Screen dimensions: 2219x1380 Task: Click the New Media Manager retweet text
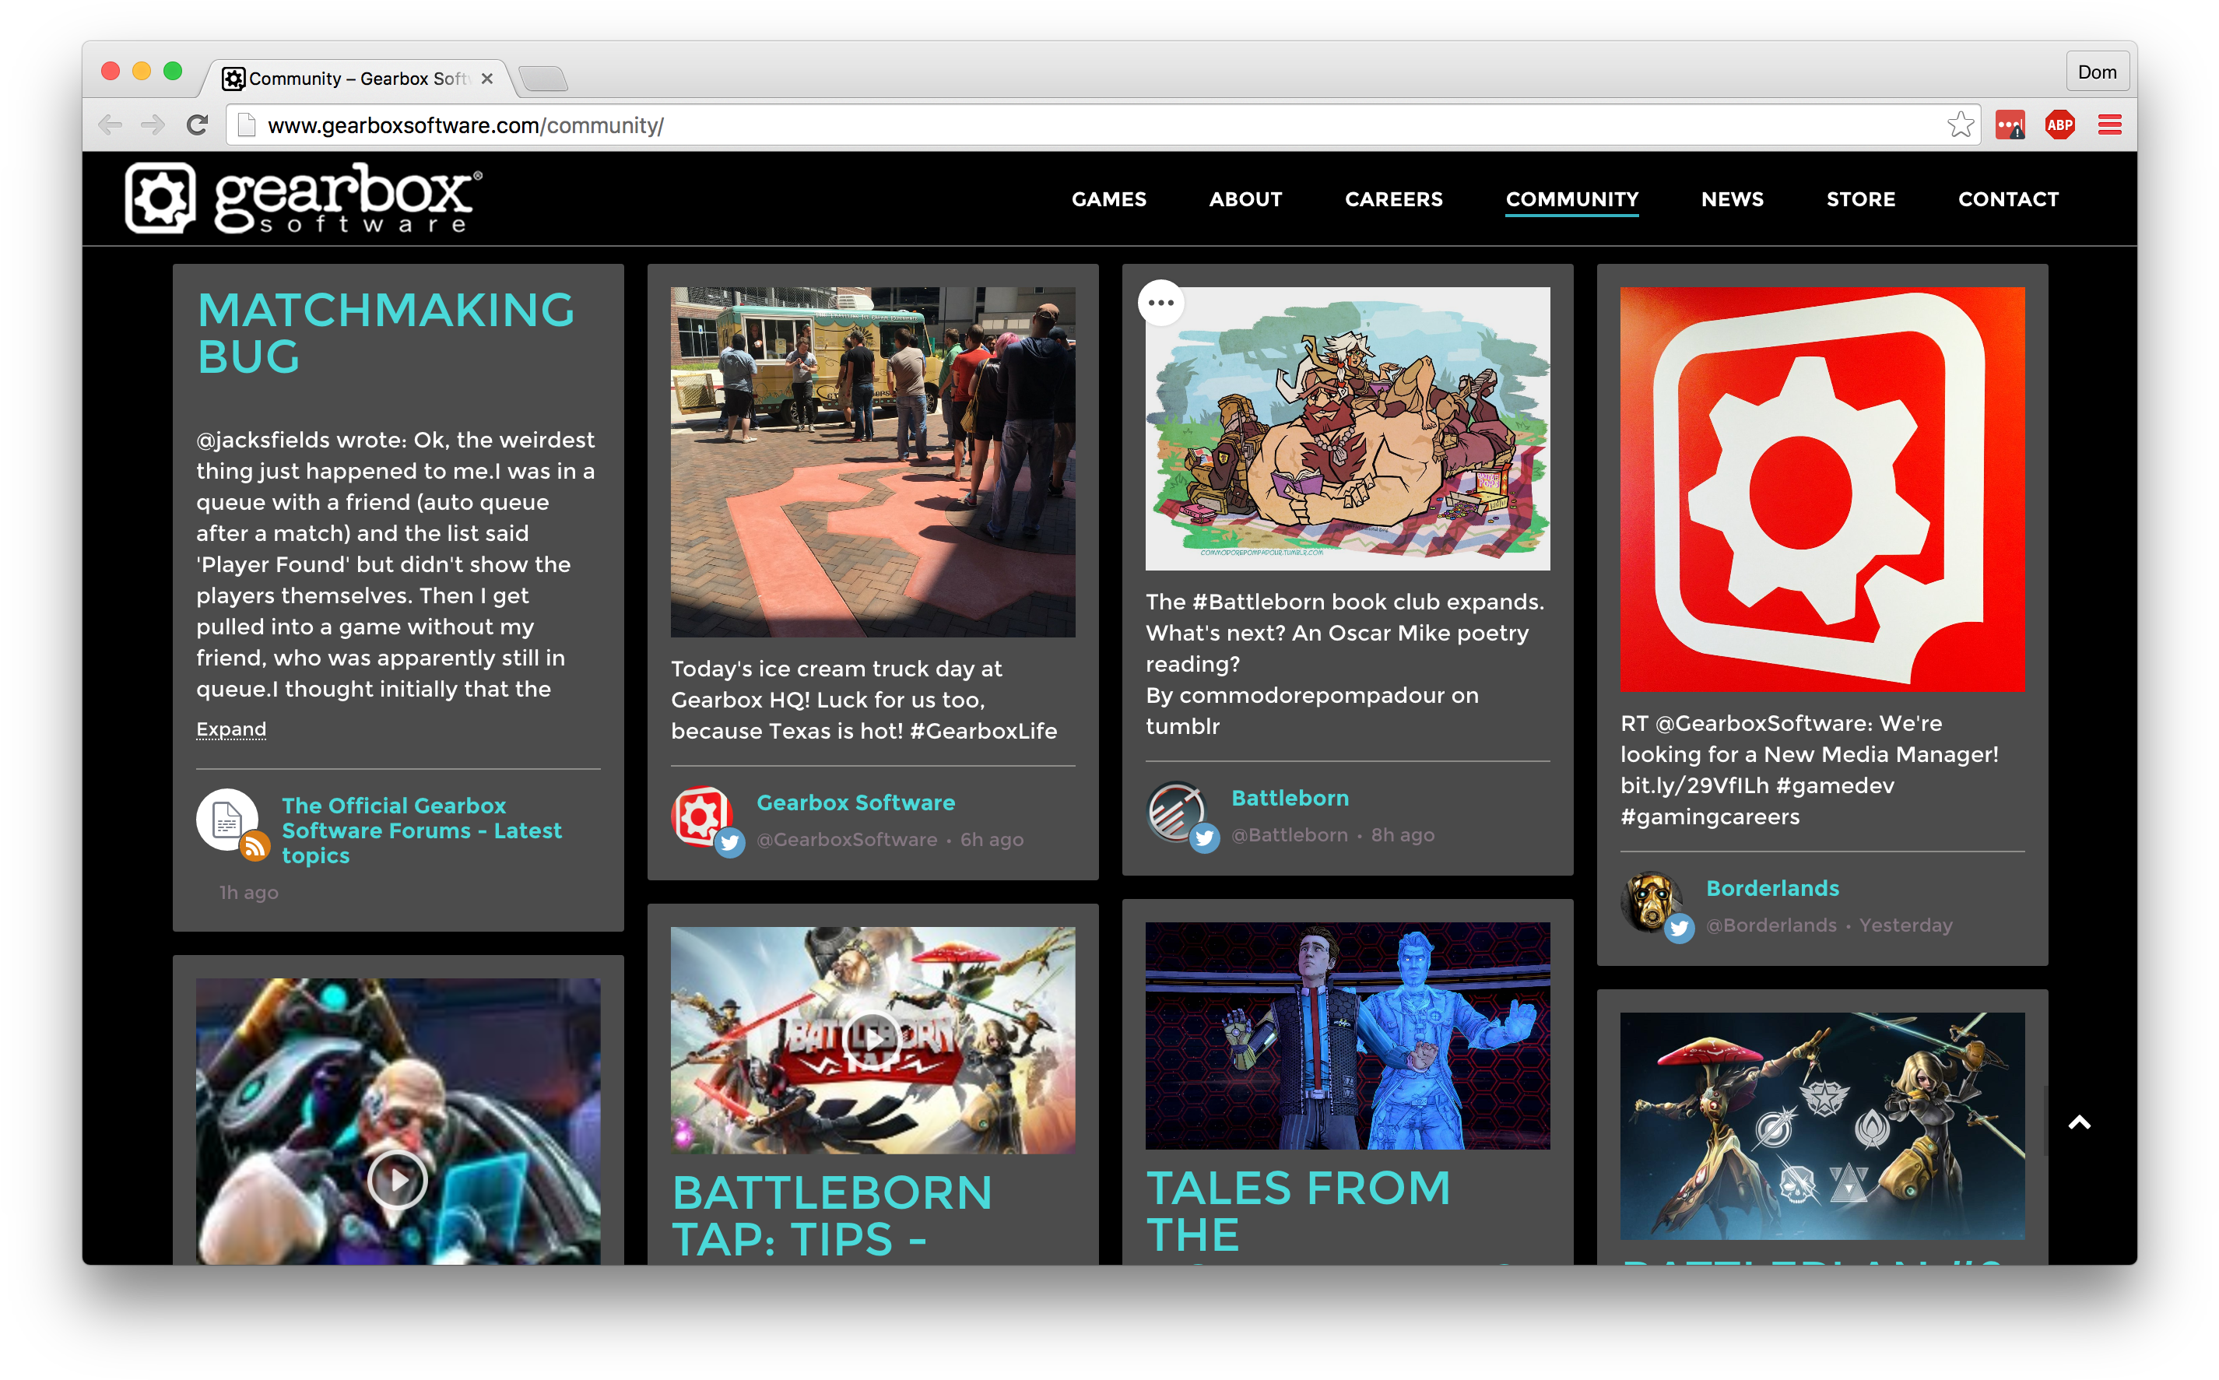[1810, 770]
